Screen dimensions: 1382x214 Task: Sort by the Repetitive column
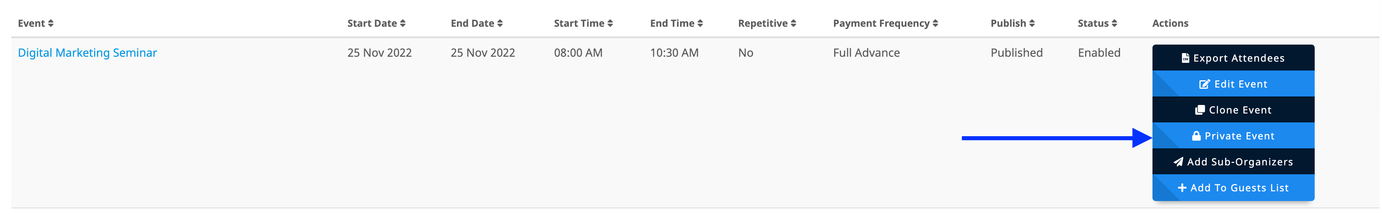794,24
